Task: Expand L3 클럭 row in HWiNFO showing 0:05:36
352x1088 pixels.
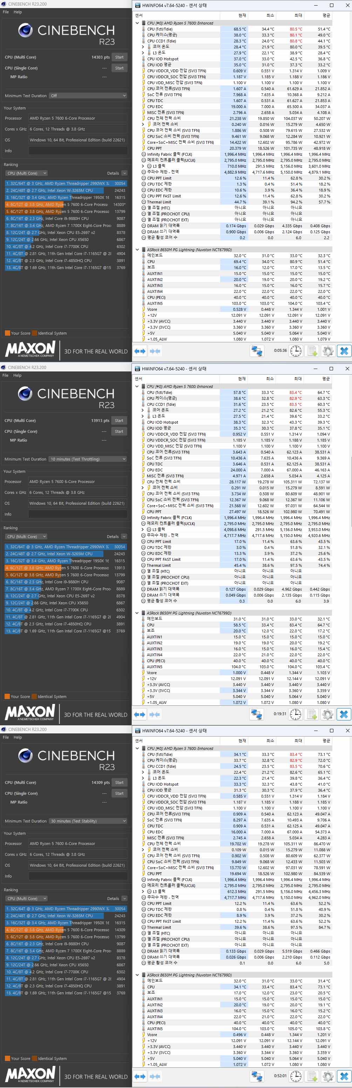Action: [x=143, y=166]
